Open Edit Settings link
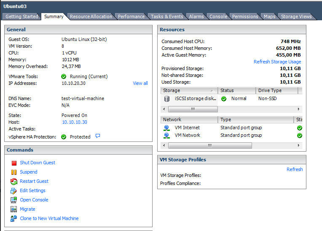 coord(32,190)
